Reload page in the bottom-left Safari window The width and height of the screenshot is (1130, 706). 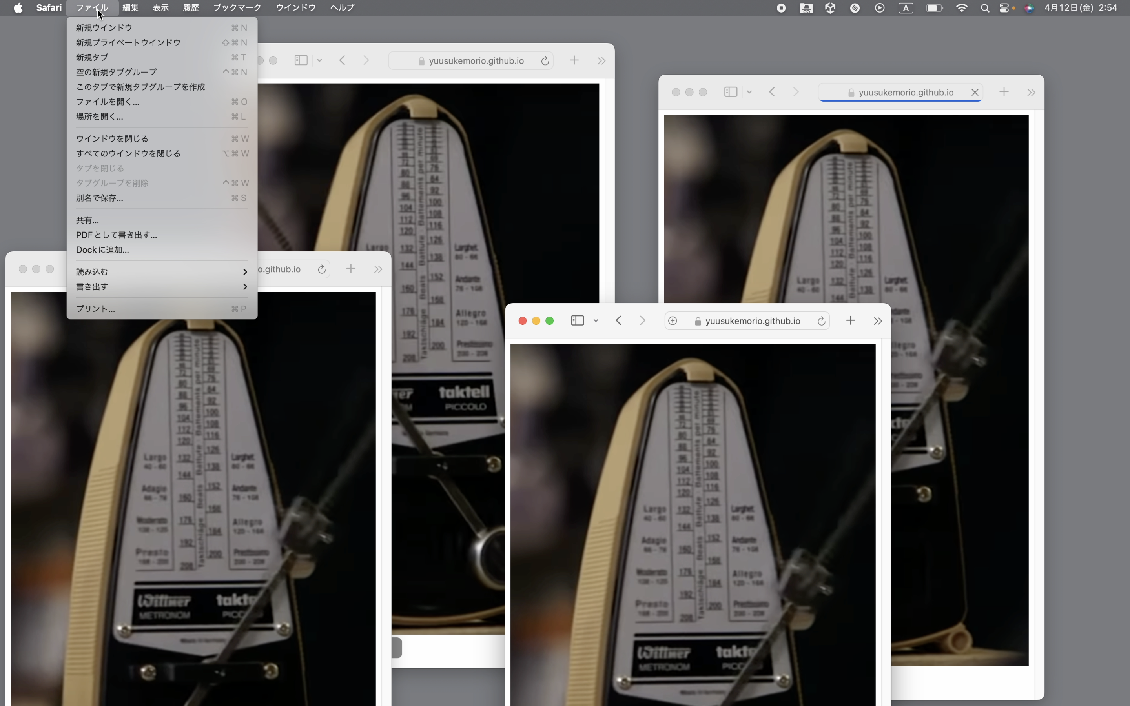[321, 269]
